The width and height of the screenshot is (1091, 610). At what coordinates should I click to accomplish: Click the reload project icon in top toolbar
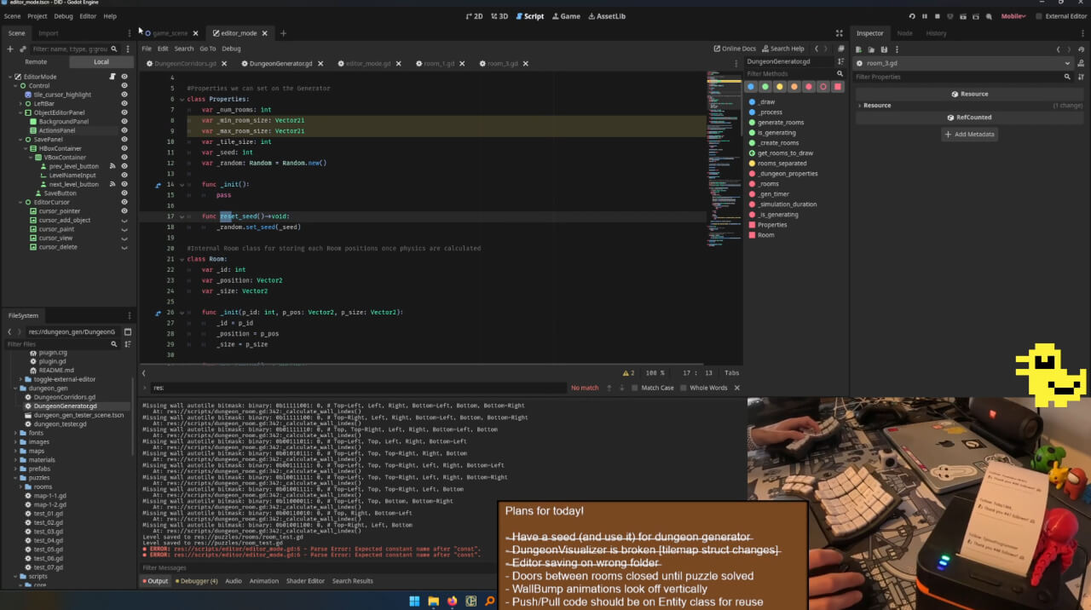click(x=911, y=16)
